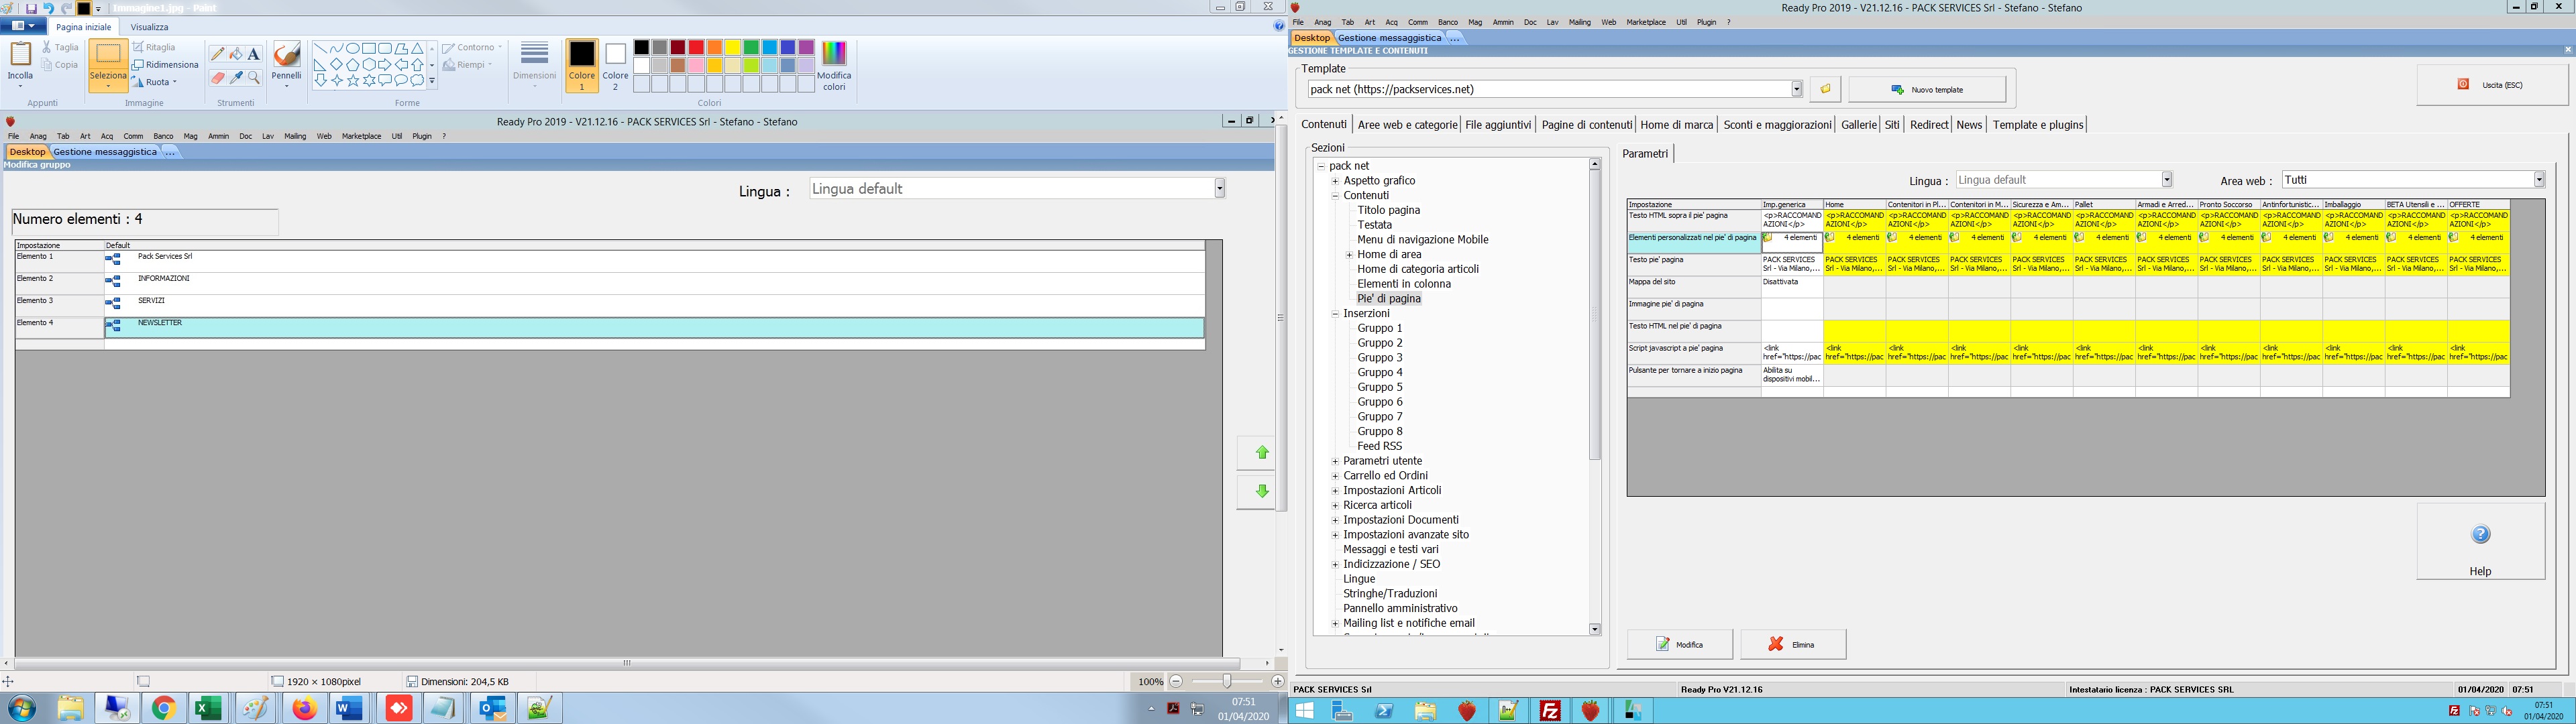The height and width of the screenshot is (724, 2576).
Task: Click the Pennelli brush icon
Action: click(x=286, y=55)
